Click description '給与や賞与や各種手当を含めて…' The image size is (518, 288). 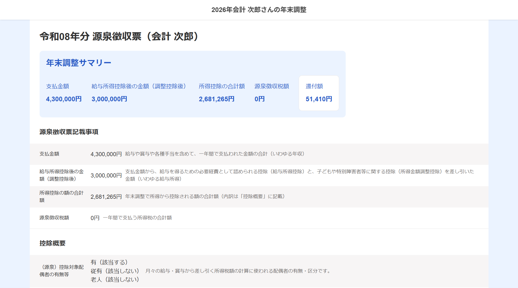click(x=215, y=154)
